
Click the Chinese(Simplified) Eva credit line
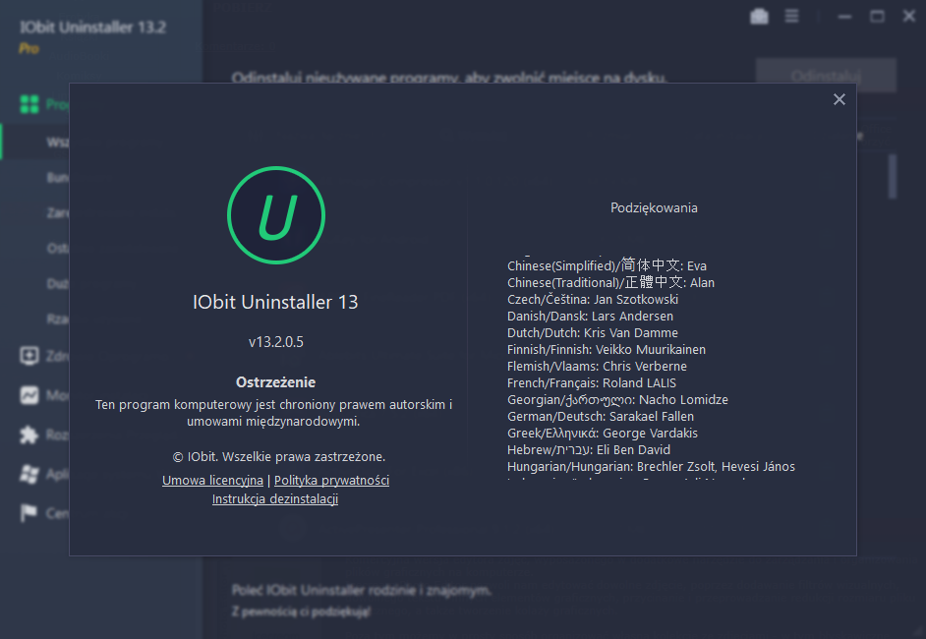coord(608,265)
